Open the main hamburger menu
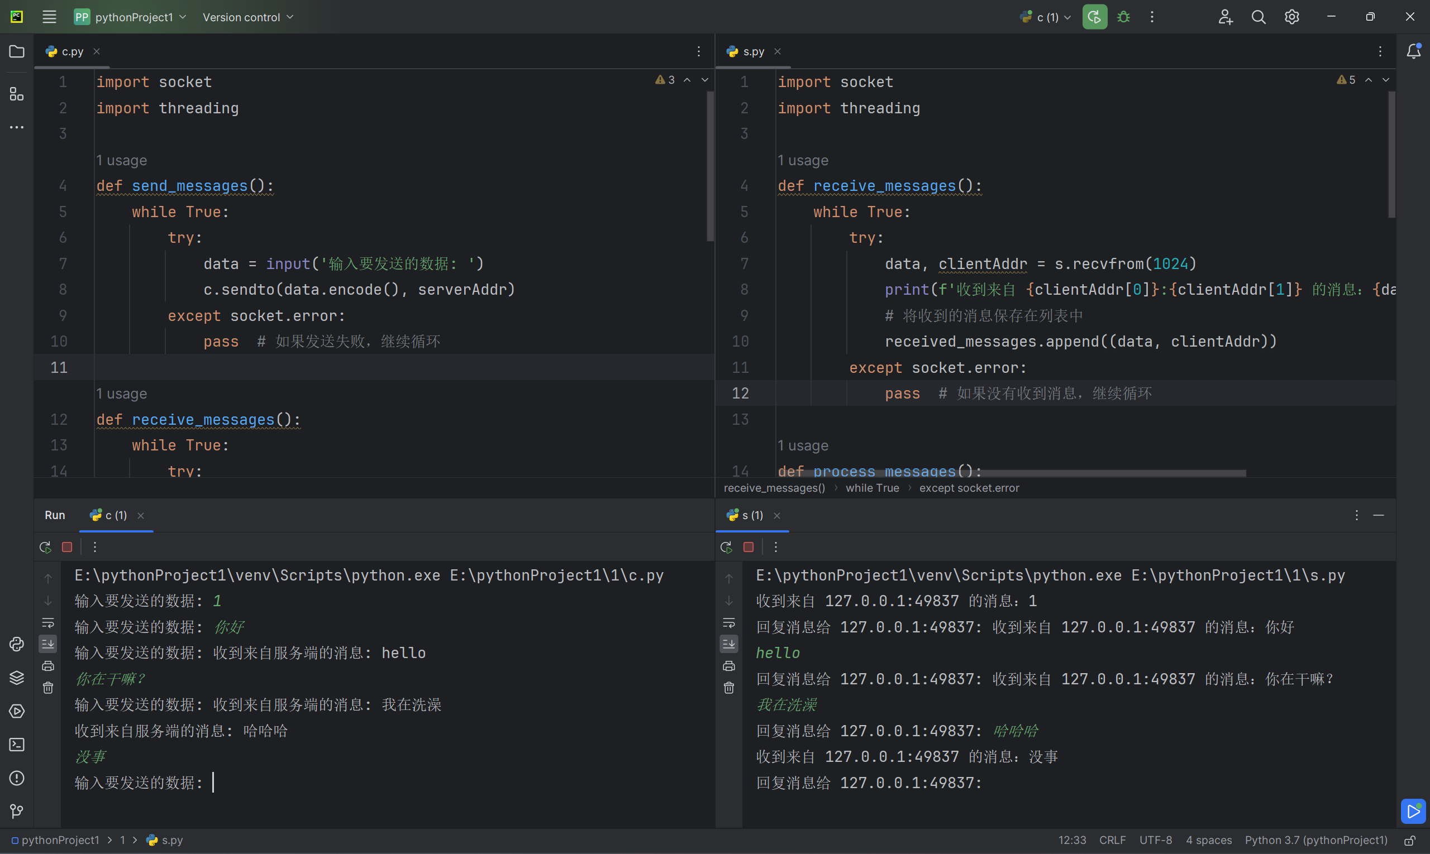Viewport: 1430px width, 854px height. (50, 17)
